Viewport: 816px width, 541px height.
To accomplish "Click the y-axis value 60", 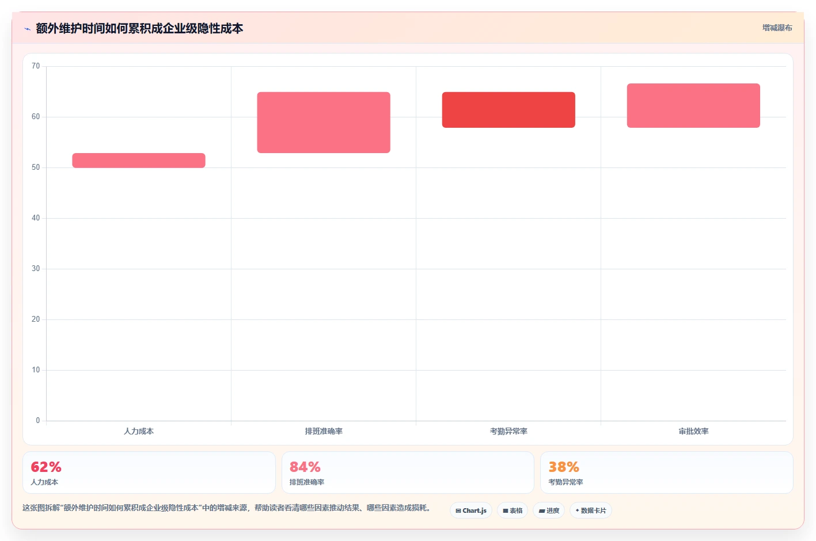I will click(x=36, y=117).
